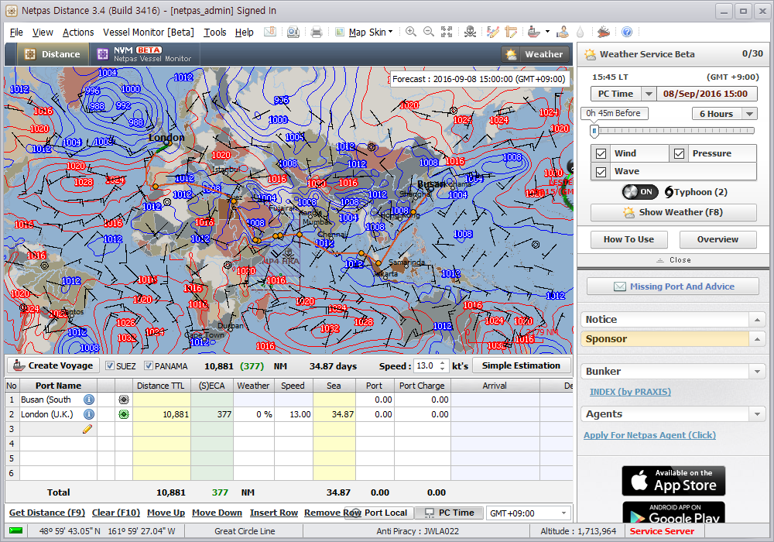
Task: Open the Help menu
Action: click(245, 33)
